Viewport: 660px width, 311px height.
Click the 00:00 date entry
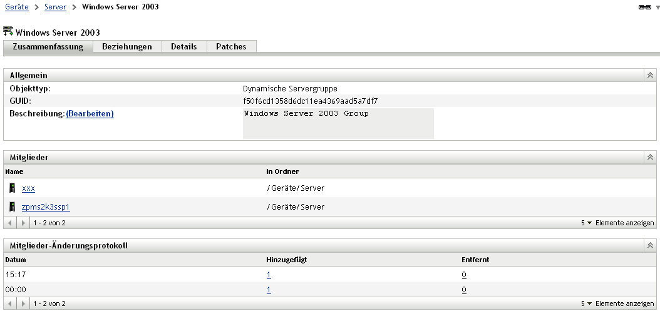coord(16,290)
